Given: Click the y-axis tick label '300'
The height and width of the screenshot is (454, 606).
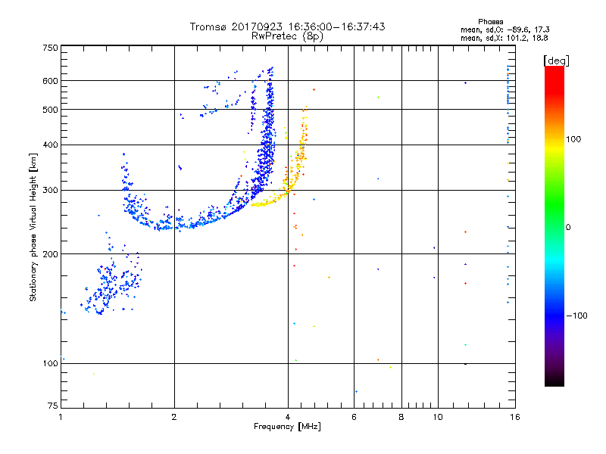Looking at the screenshot, I should tap(50, 191).
